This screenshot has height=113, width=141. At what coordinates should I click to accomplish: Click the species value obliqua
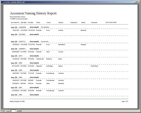click(x=60, y=66)
